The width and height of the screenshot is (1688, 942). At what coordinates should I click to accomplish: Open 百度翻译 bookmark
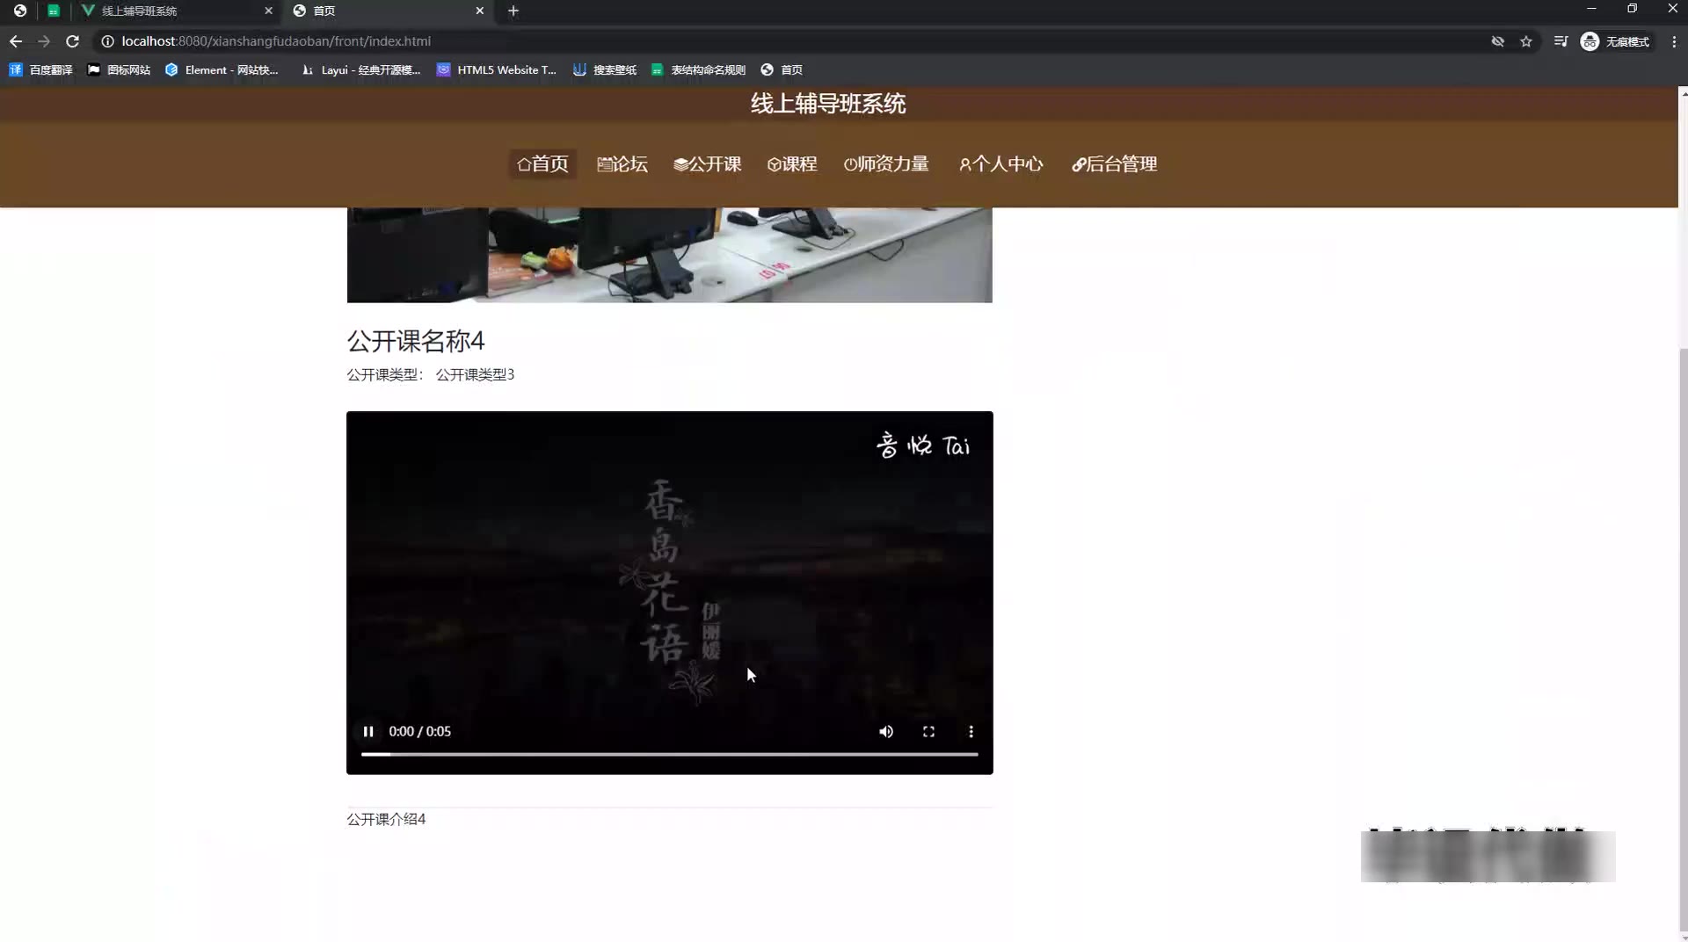pos(41,70)
